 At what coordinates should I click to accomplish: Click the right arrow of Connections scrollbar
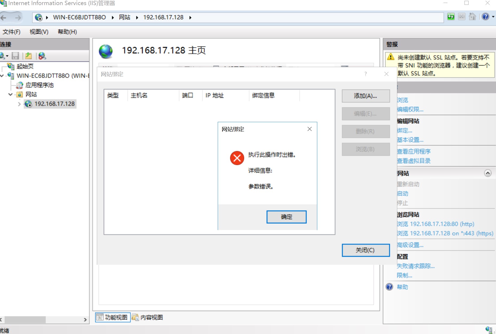[85, 320]
